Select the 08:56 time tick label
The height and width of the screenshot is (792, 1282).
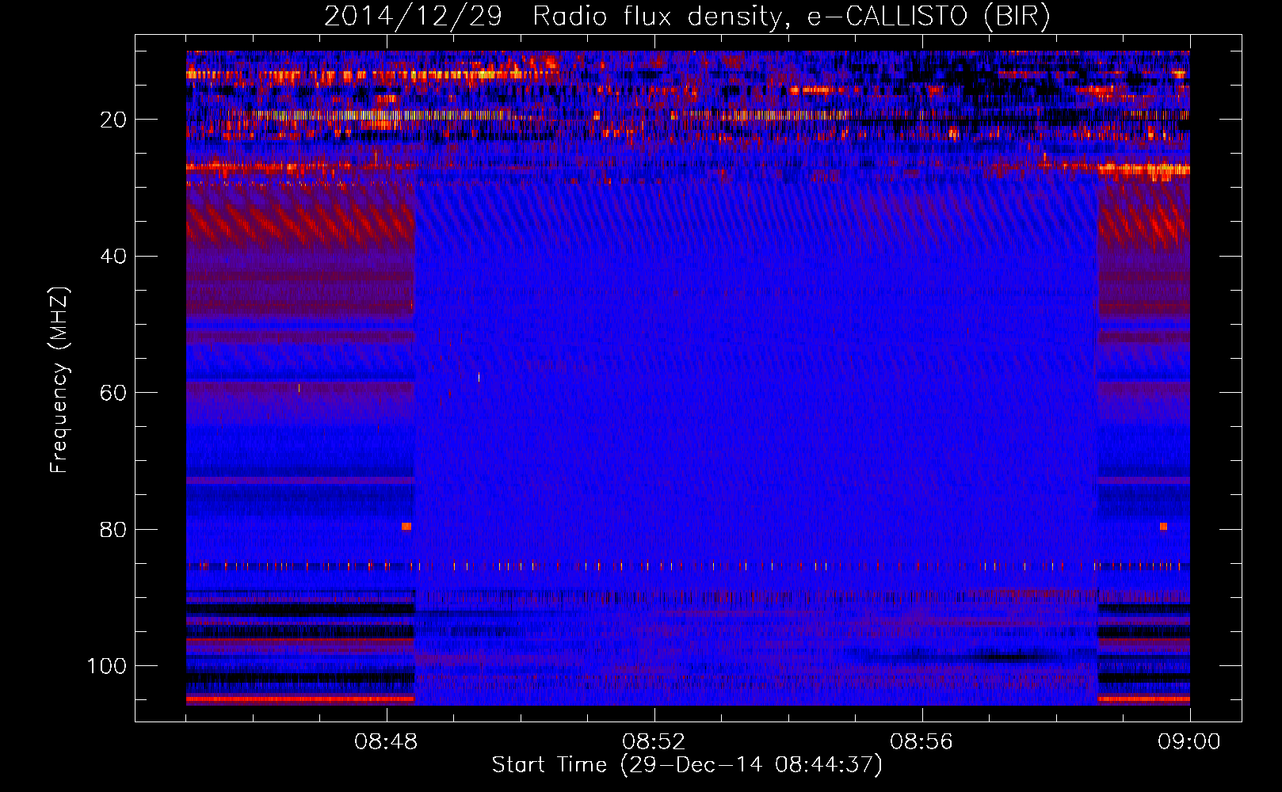(921, 742)
